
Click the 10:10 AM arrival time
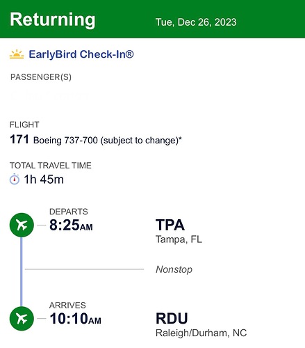click(x=75, y=318)
